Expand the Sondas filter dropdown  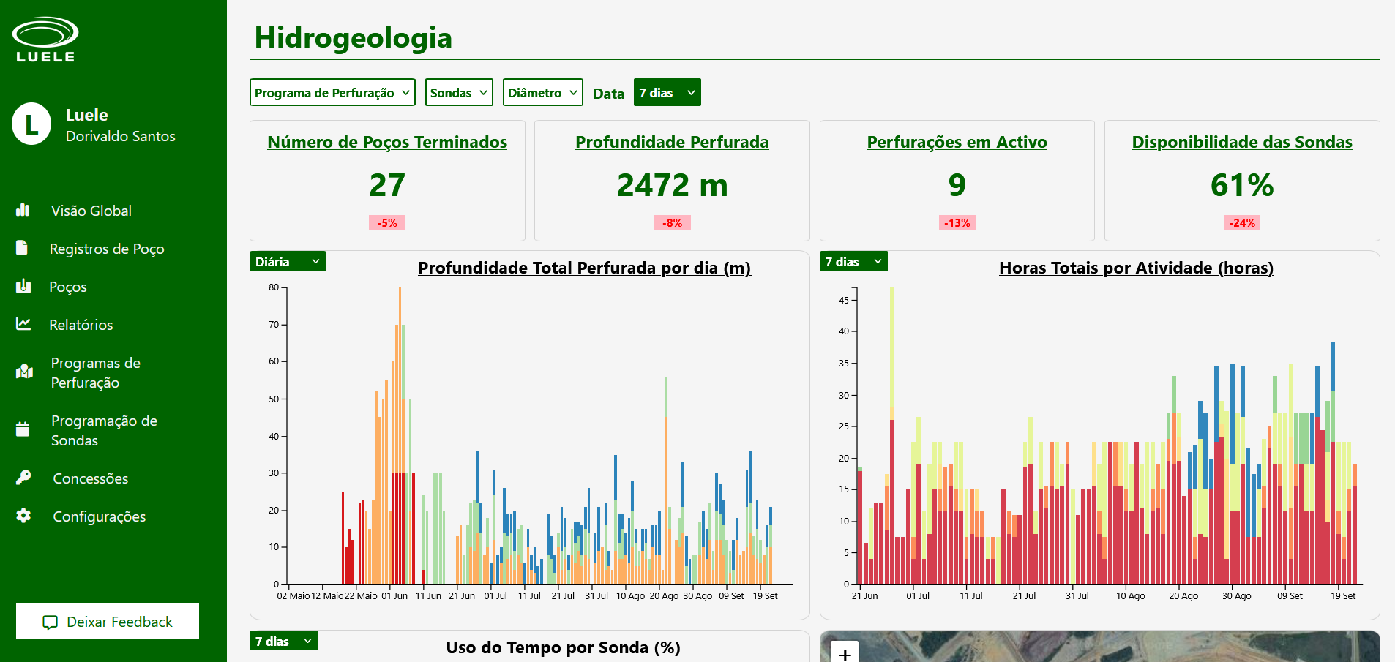click(x=459, y=93)
